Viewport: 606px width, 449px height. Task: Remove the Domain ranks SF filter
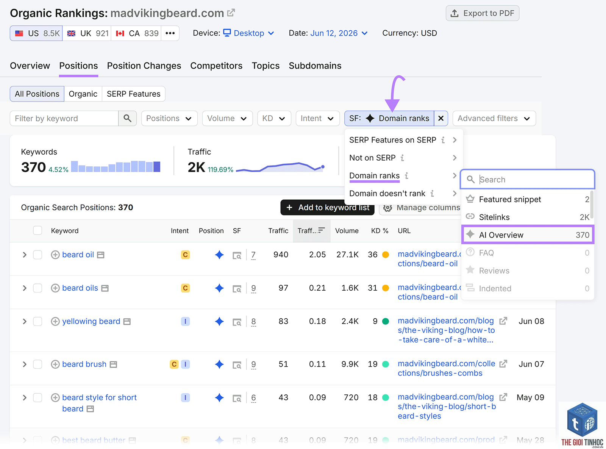tap(441, 118)
